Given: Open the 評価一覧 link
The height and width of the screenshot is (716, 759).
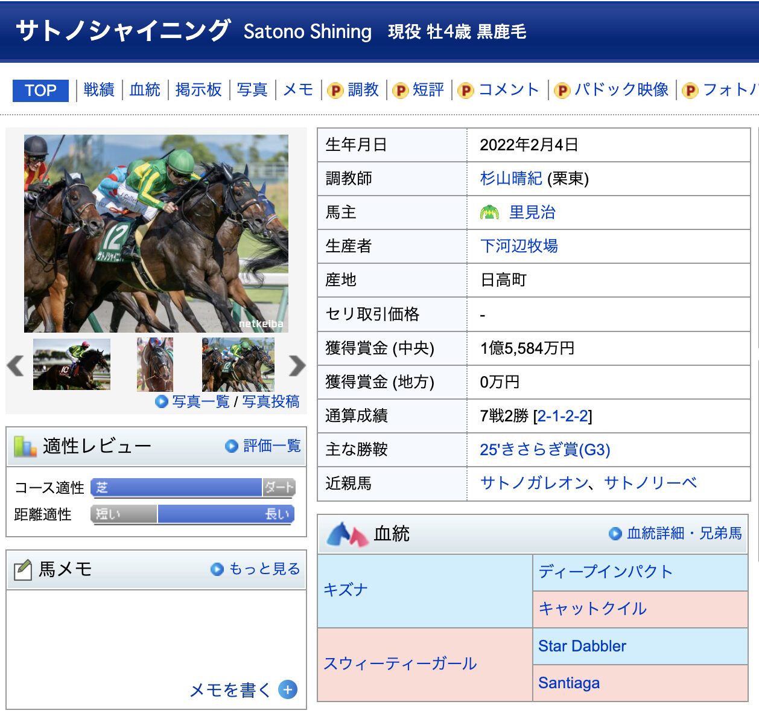Looking at the screenshot, I should point(272,446).
